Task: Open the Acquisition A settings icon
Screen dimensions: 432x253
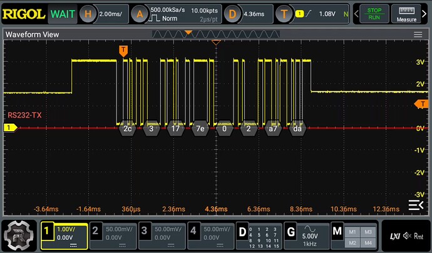Action: tap(140, 14)
